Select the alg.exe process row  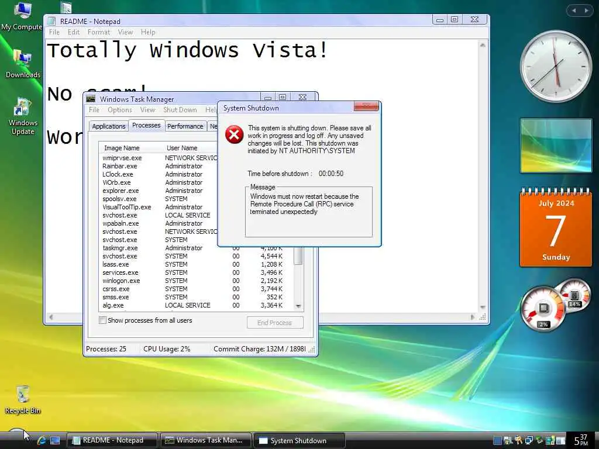197,305
